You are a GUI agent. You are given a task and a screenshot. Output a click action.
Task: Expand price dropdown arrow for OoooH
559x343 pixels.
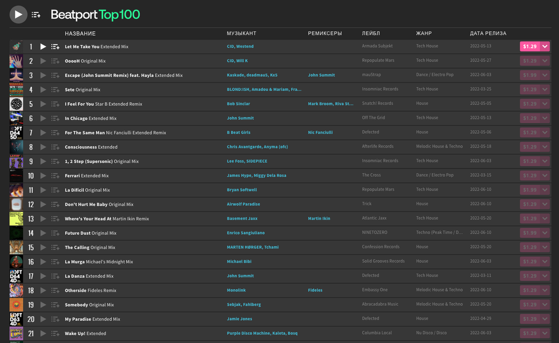[545, 61]
